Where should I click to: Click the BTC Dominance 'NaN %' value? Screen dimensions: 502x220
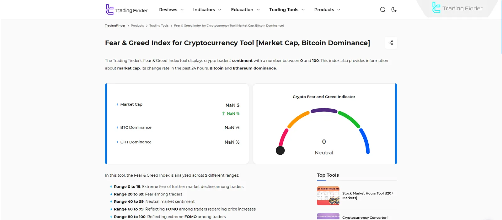(x=232, y=127)
